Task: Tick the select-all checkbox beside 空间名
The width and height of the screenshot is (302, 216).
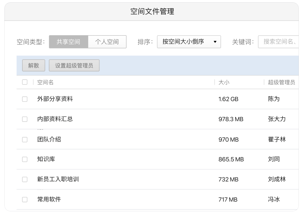Action: click(x=25, y=82)
